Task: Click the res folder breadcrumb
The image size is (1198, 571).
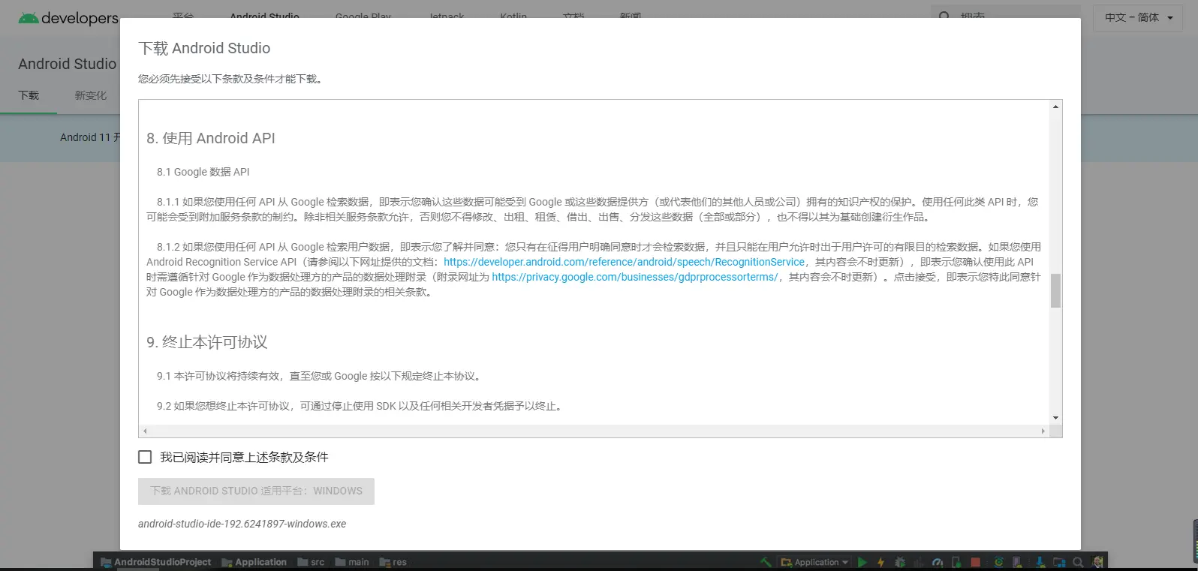Action: (393, 562)
